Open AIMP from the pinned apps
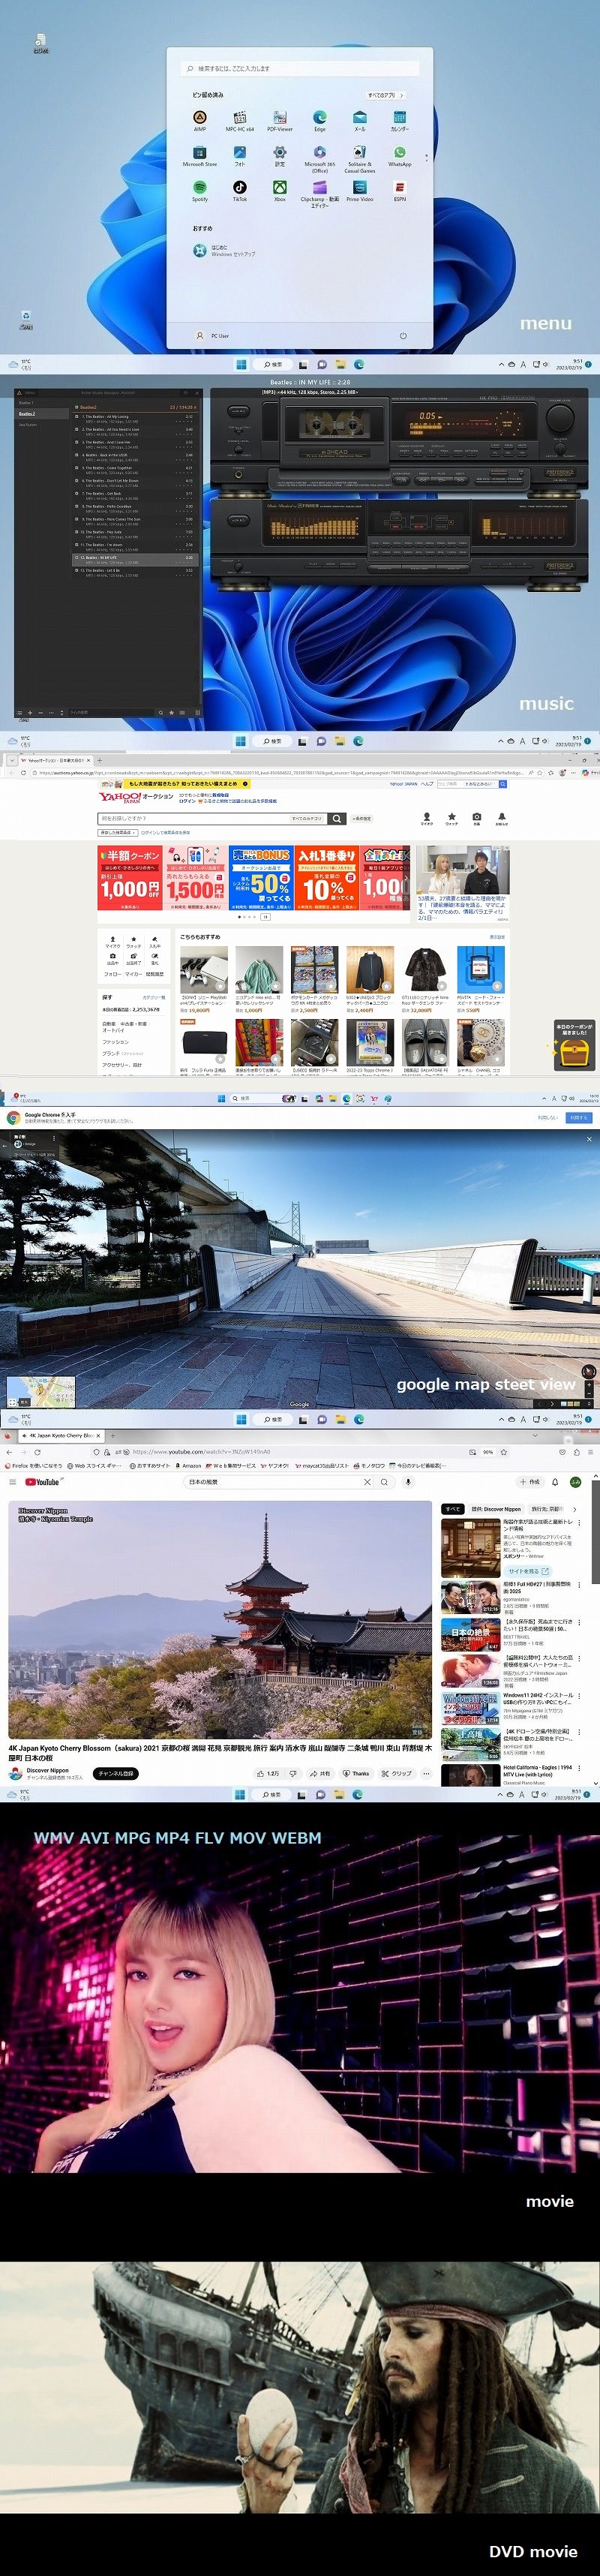The image size is (600, 2576). [200, 118]
